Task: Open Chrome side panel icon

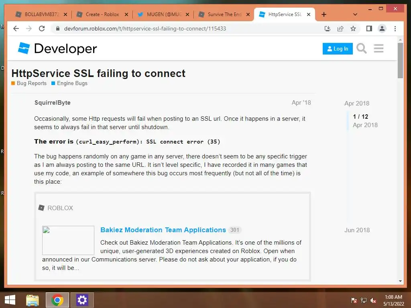Action: click(369, 28)
